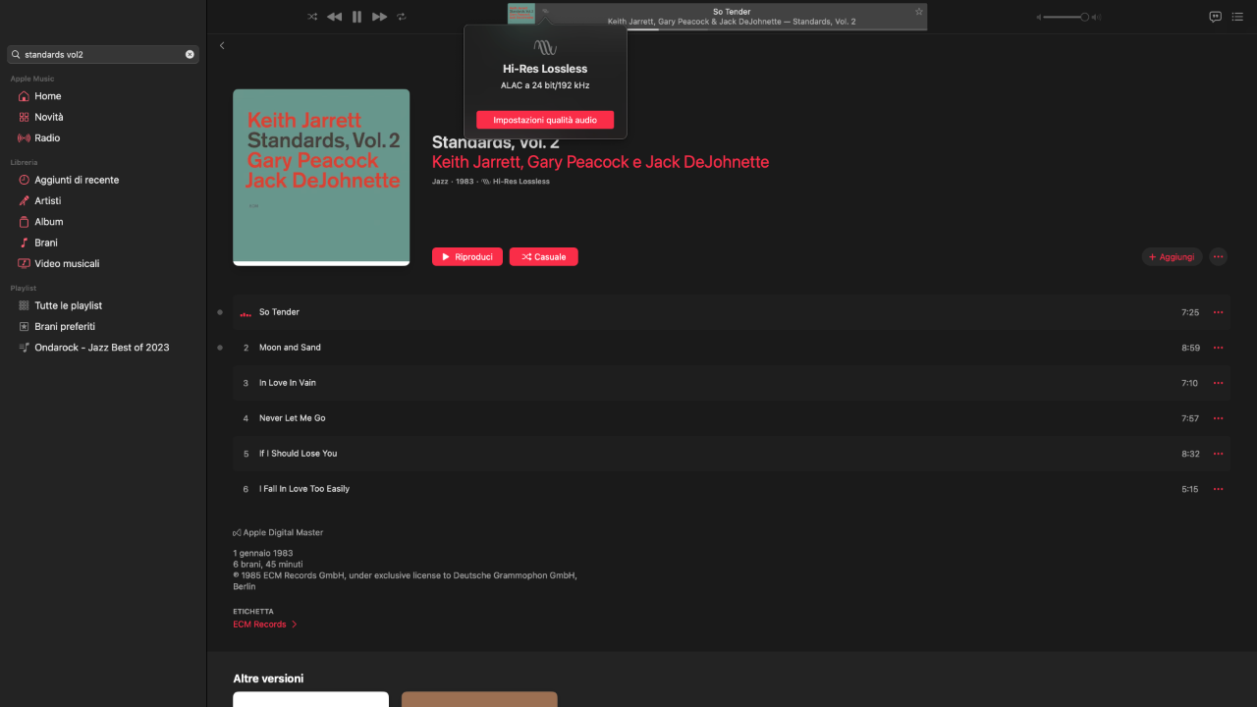Screen dimensions: 1257x707
Task: Go back with the chevron button
Action: click(222, 45)
